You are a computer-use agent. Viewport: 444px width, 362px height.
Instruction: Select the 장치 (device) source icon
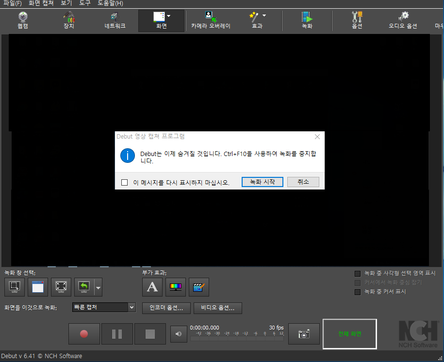(x=69, y=20)
